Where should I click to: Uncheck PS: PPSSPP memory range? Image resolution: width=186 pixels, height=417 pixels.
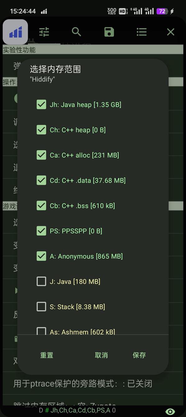pos(41,231)
